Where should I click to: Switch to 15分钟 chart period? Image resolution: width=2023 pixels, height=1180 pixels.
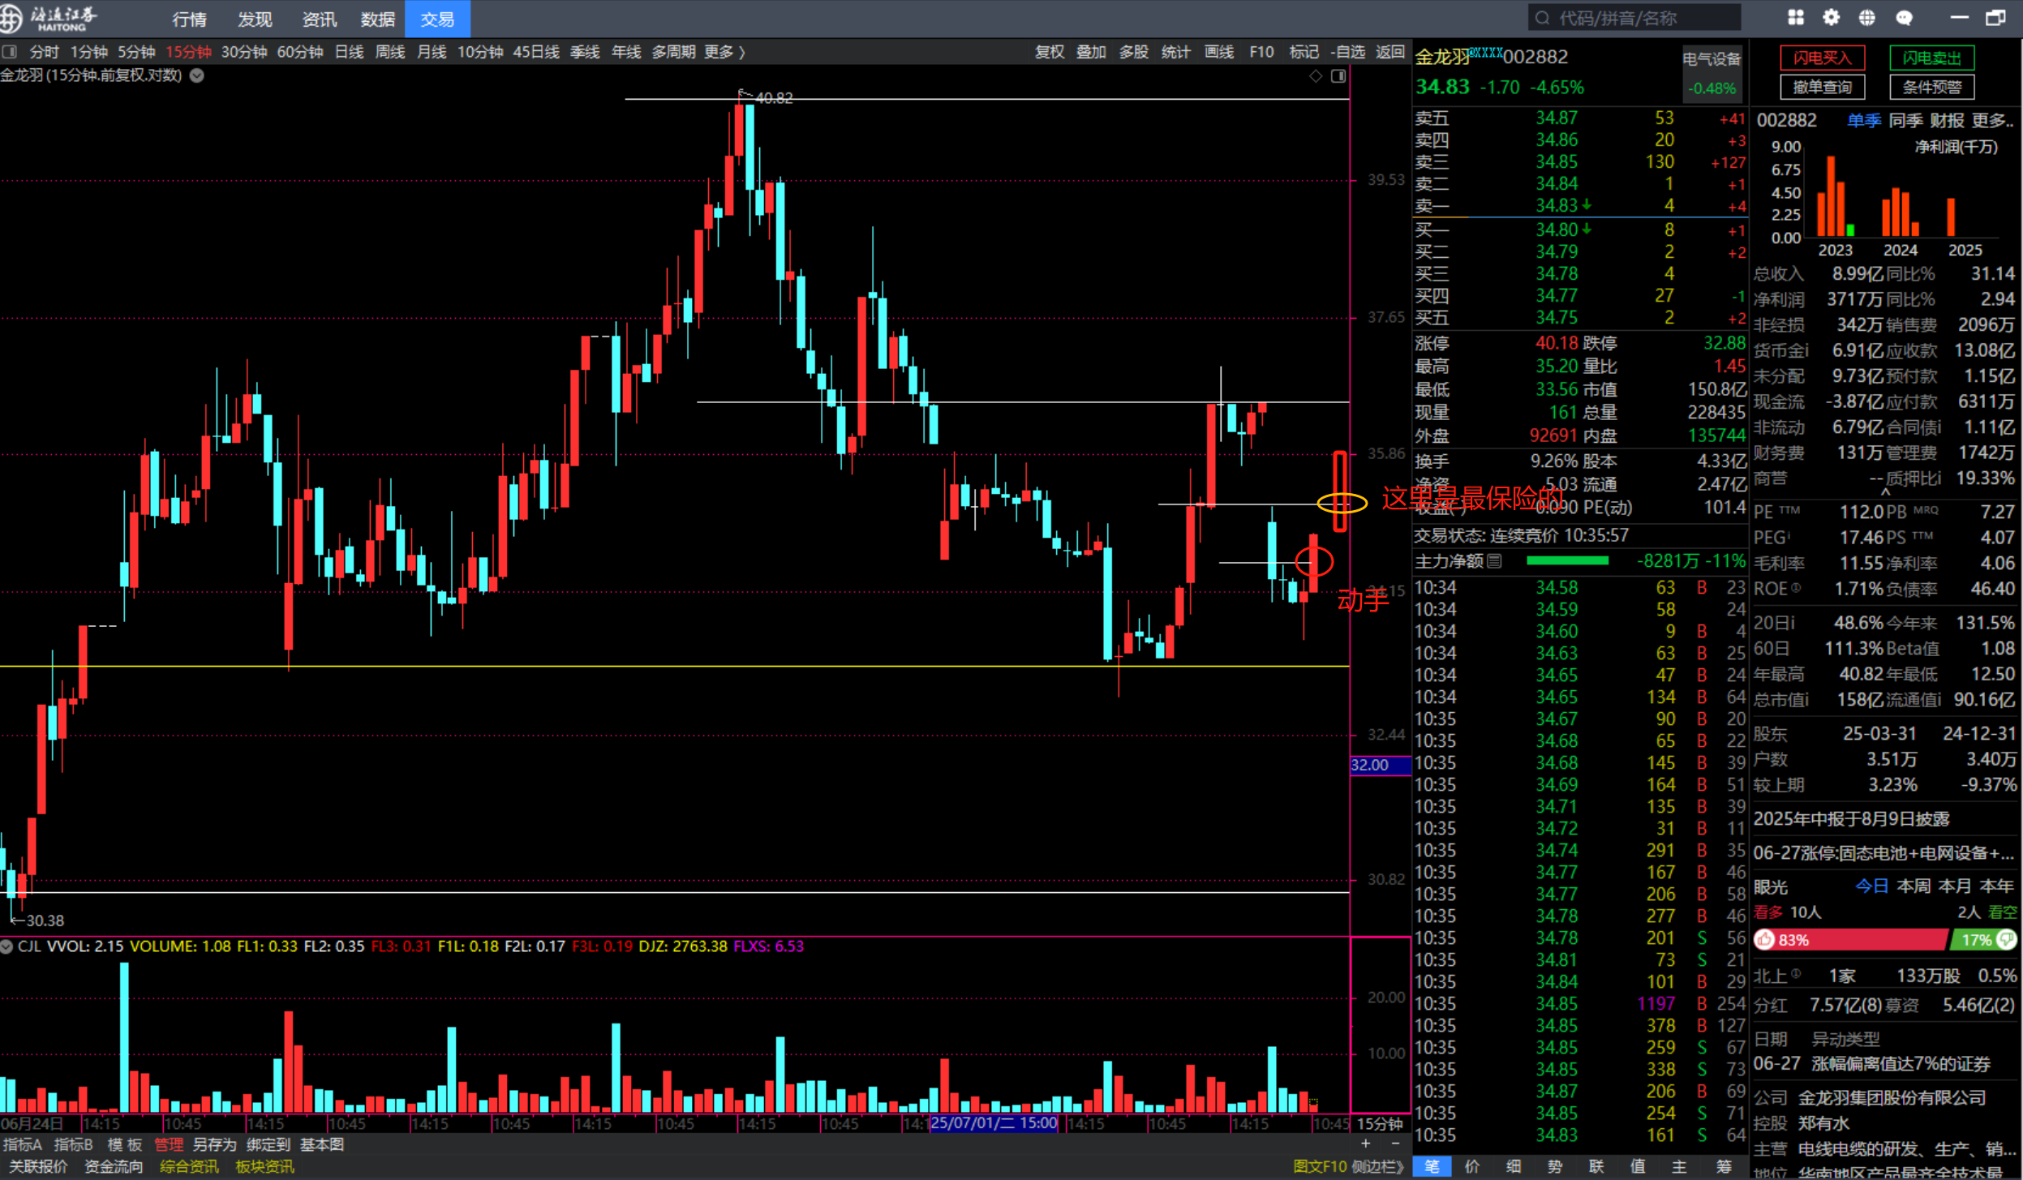point(188,52)
